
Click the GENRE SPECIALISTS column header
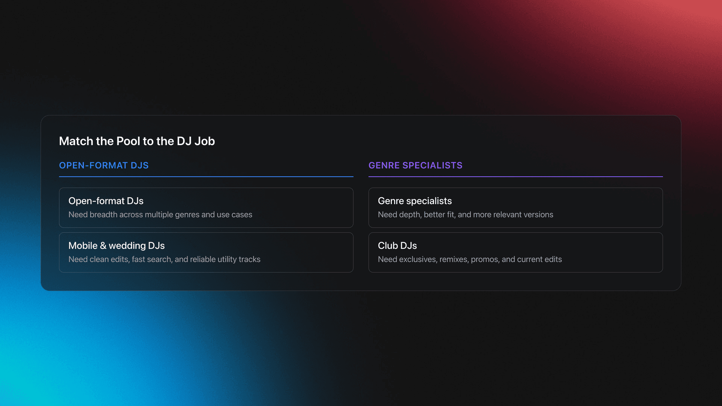coord(416,165)
